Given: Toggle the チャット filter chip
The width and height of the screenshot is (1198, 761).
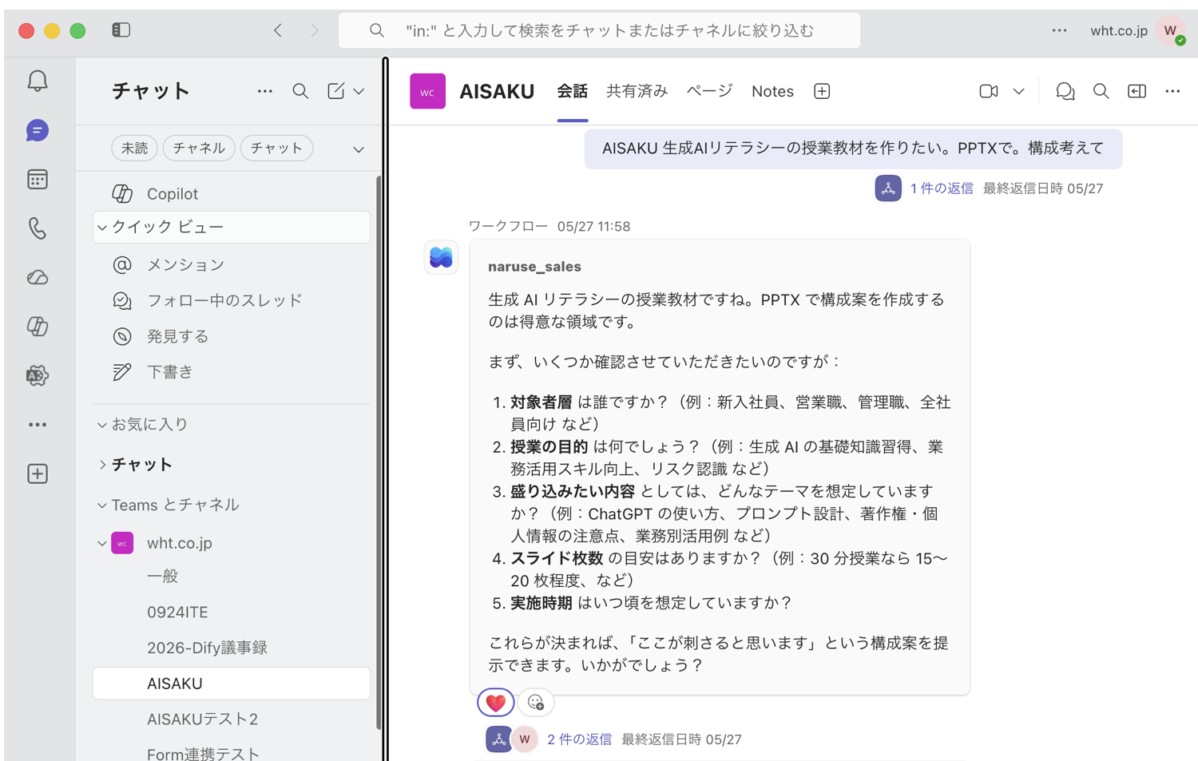Looking at the screenshot, I should pos(276,148).
